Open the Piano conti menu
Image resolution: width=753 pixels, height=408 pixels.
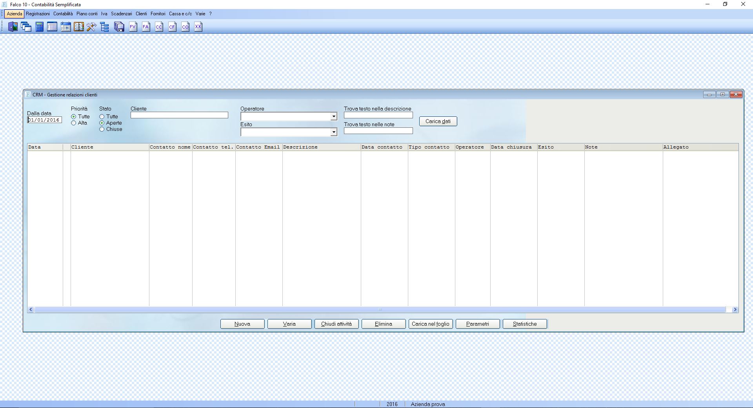click(87, 14)
